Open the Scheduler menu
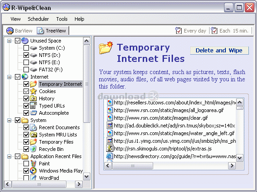Image resolution: width=257 pixels, height=192 pixels. [x=38, y=19]
